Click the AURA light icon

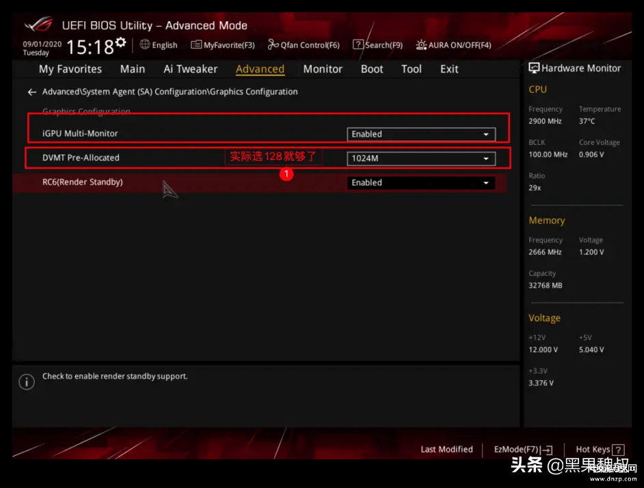[x=421, y=45]
